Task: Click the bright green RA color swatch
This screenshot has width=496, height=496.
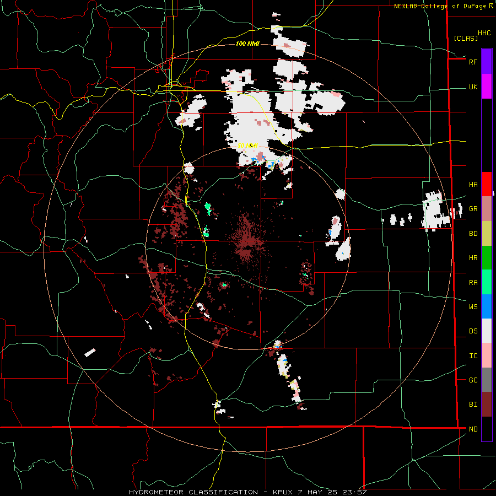Action: (487, 282)
